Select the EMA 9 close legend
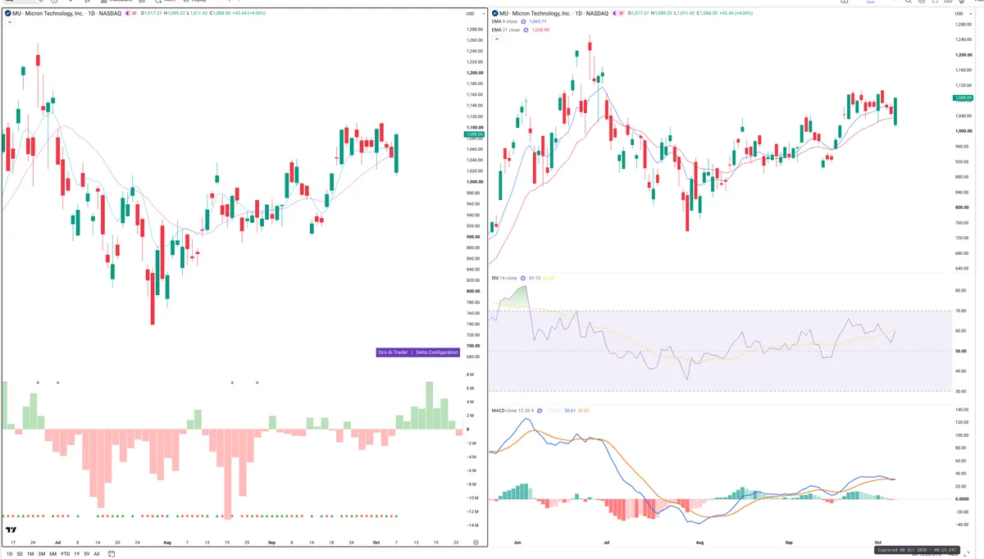984x559 pixels. coord(505,21)
